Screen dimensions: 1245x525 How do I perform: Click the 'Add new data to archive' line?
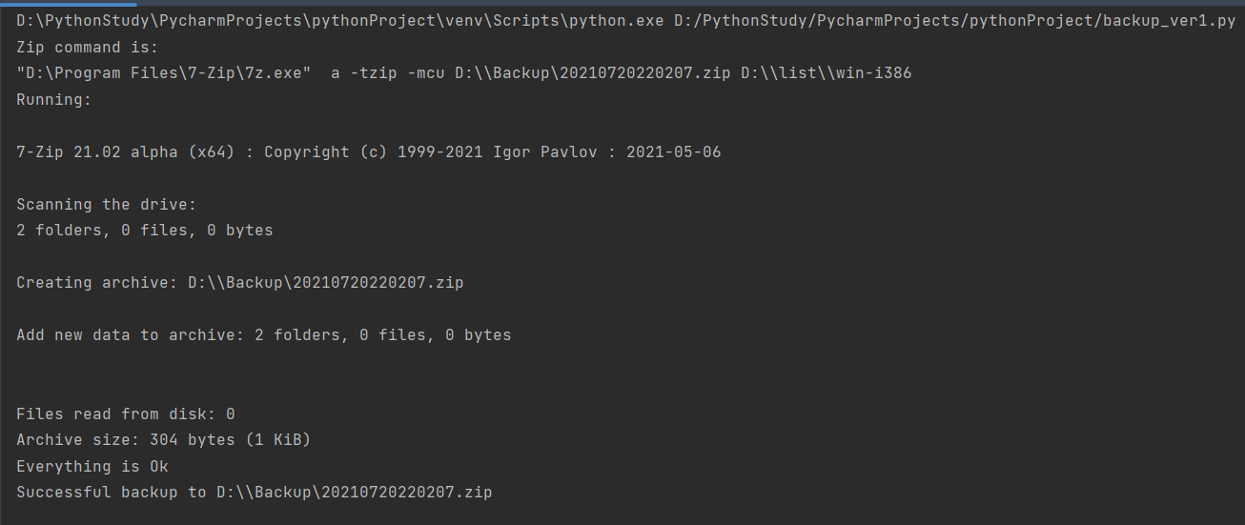pos(264,335)
